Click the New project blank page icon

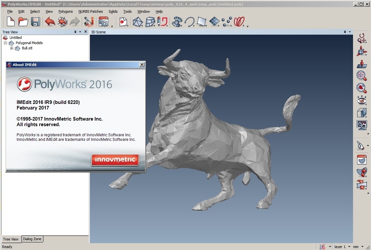[x=11, y=22]
